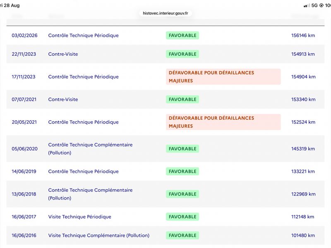The height and width of the screenshot is (248, 331).
Task: Select the 16/06/2017 Visite Technique Périodique row
Action: (165, 217)
